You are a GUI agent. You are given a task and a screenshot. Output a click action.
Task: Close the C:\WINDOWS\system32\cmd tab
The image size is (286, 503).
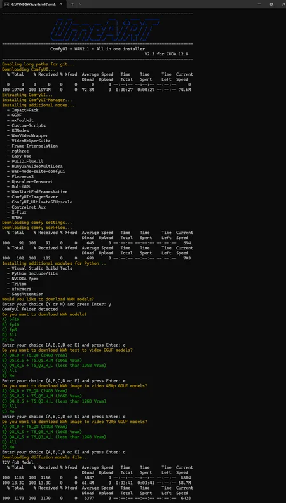62,4
